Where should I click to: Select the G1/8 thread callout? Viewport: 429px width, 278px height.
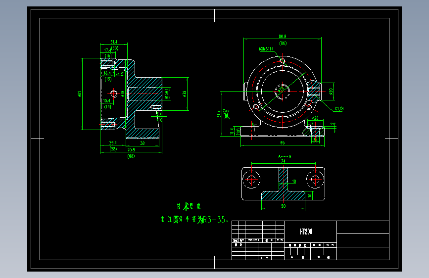(x=339, y=109)
